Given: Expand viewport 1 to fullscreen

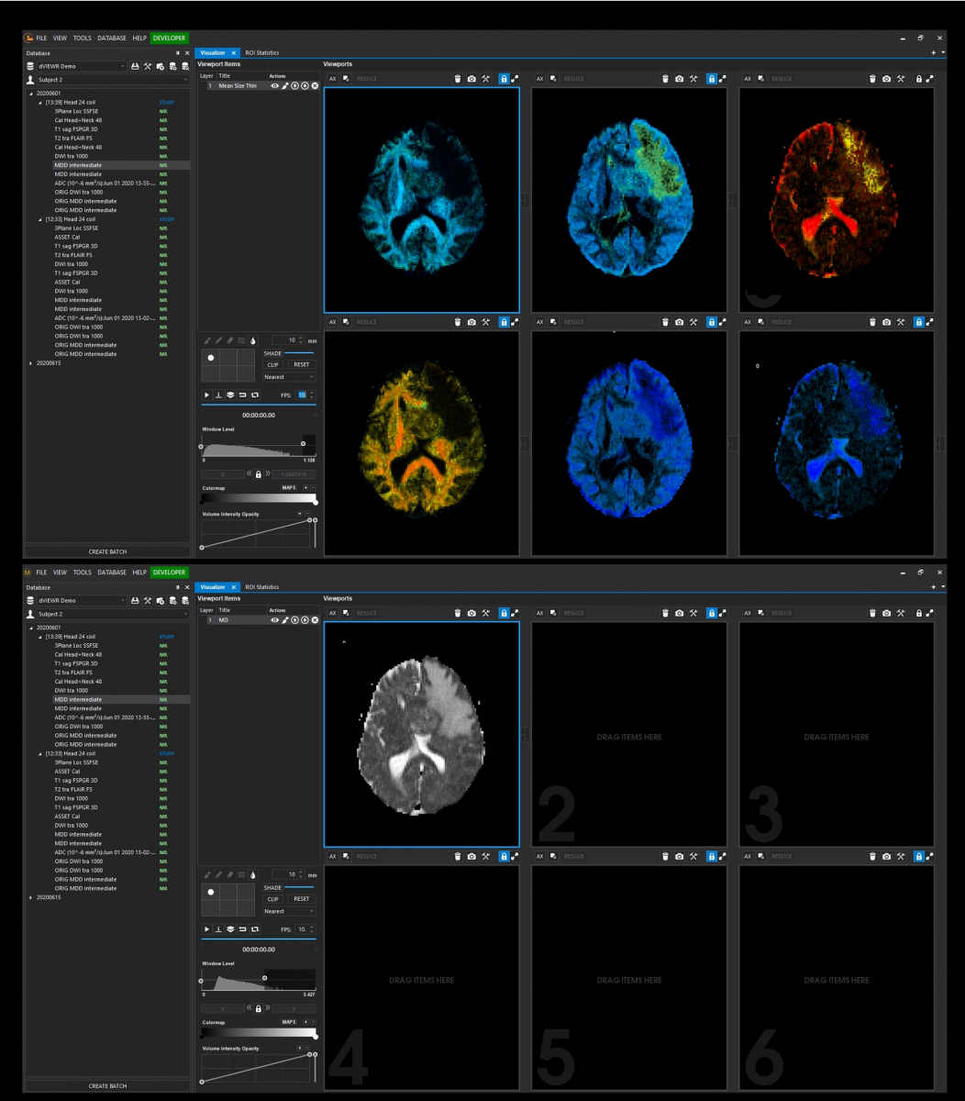Looking at the screenshot, I should click(516, 79).
